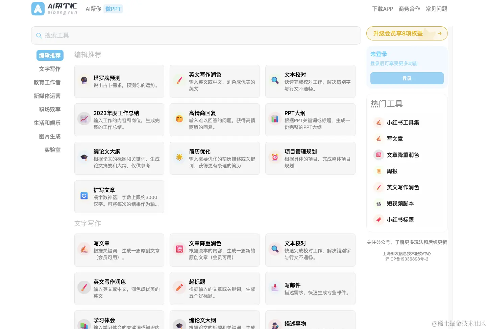The height and width of the screenshot is (329, 488).
Task: Click the search magnifier icon
Action: coord(39,35)
